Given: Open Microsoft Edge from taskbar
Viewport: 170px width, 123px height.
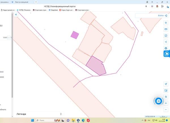Looking at the screenshot, I should (x=83, y=120).
